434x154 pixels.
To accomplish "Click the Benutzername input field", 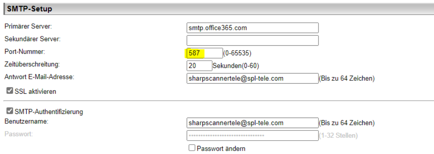I will tap(253, 123).
